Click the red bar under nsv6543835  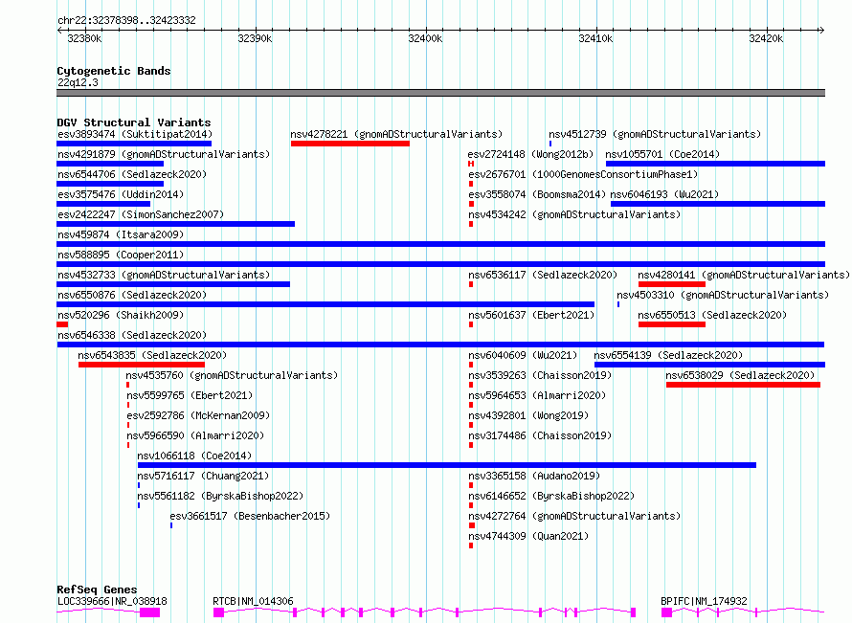[142, 365]
